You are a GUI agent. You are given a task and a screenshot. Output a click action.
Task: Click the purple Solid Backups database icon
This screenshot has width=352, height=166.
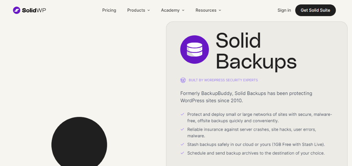pyautogui.click(x=194, y=50)
